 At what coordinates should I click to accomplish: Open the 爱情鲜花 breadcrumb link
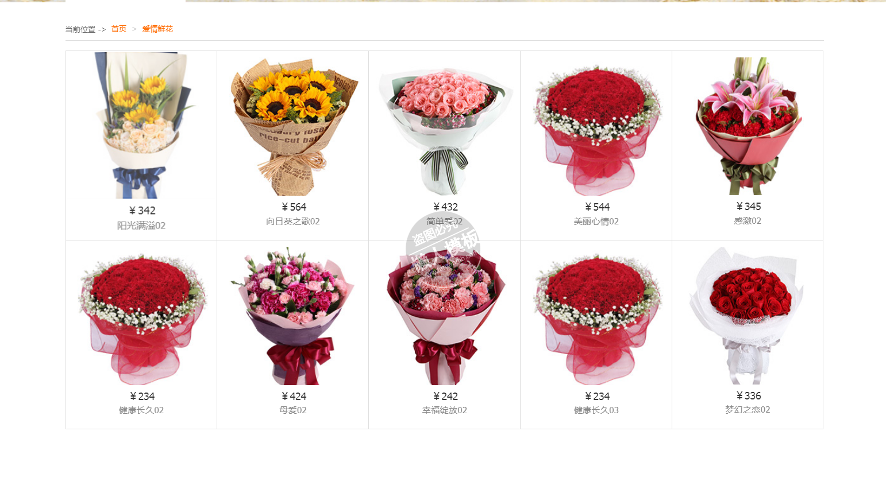coord(157,29)
